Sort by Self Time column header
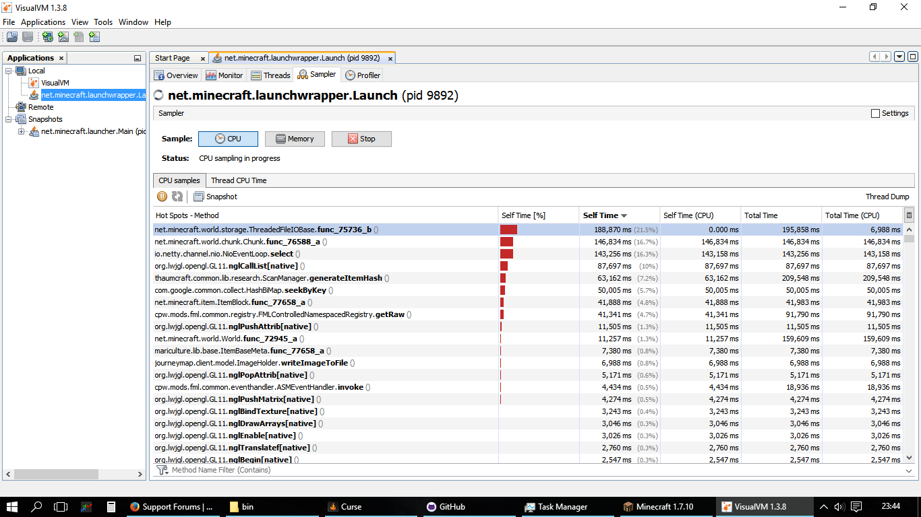Screen dimensions: 921x517 pyautogui.click(x=619, y=215)
